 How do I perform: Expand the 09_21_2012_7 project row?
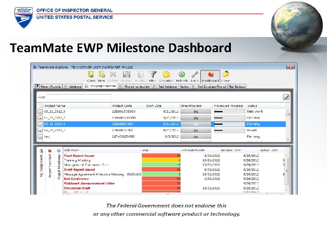click(x=40, y=131)
